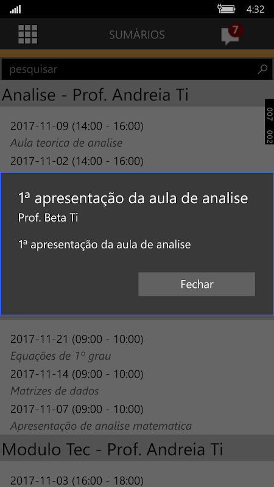Select the Modulo Tec - Prof. Andreia Ti header

tap(113, 449)
